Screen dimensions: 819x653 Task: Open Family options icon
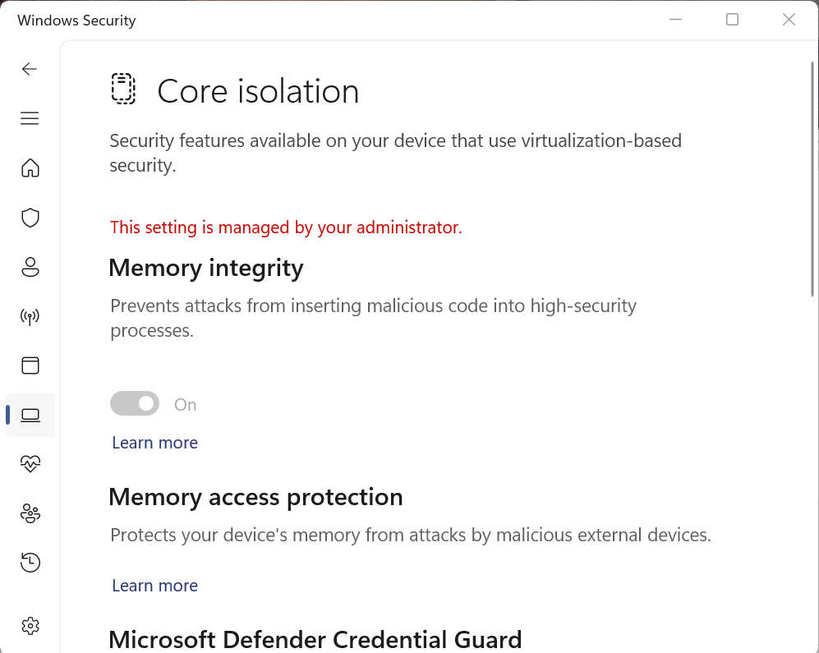pyautogui.click(x=30, y=513)
